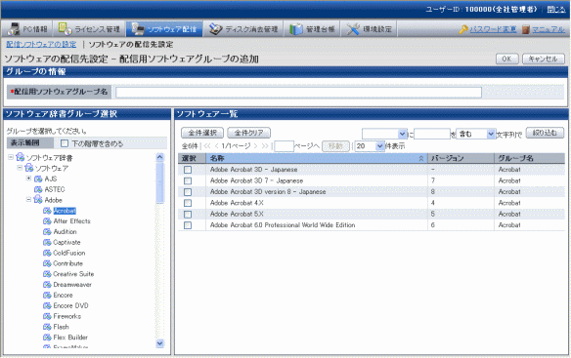571x358 pixels.
Task: Click the ソフトウェア folder icon
Action: pyautogui.click(x=28, y=168)
